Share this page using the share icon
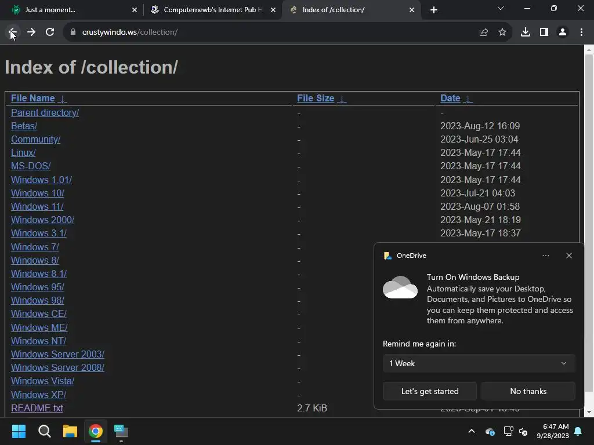 click(x=483, y=32)
